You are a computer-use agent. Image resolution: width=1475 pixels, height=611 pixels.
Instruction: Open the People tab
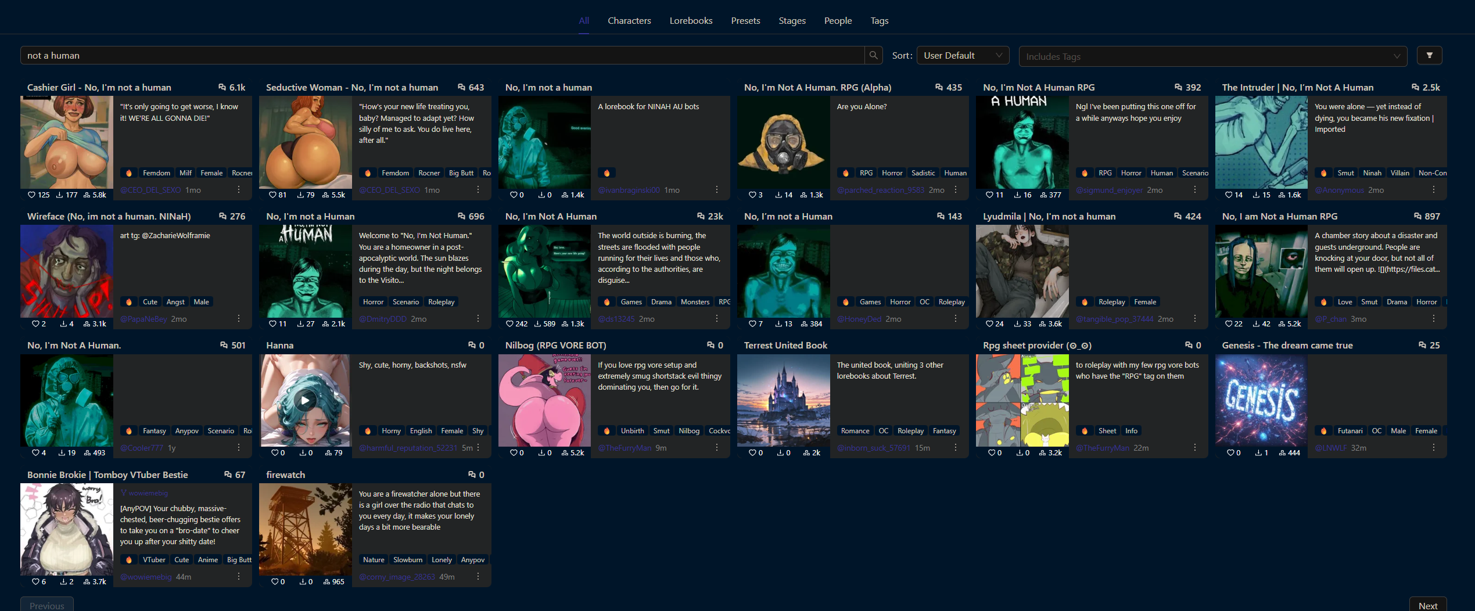point(838,21)
